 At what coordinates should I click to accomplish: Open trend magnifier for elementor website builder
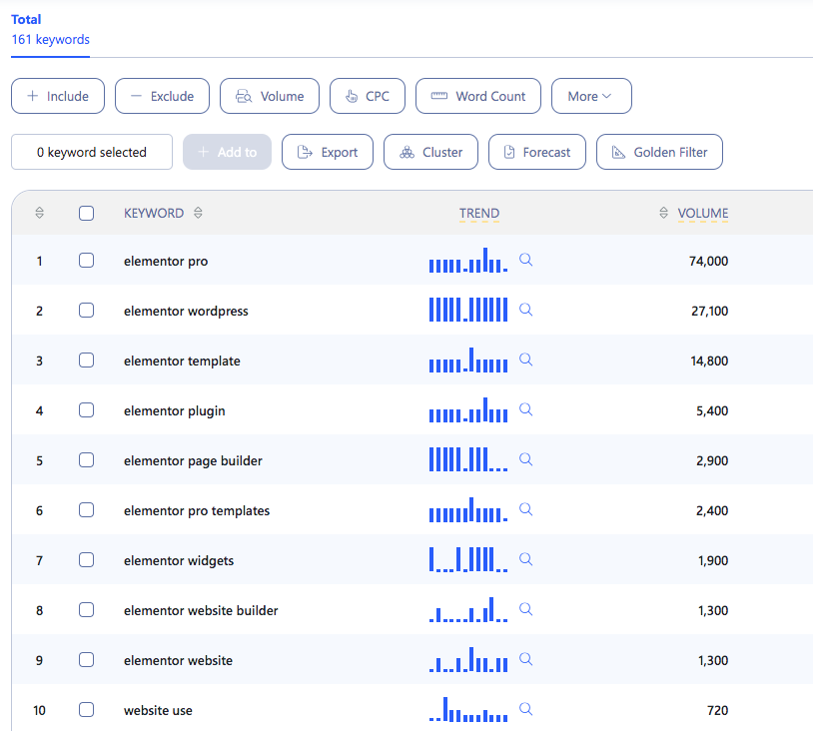tap(525, 609)
